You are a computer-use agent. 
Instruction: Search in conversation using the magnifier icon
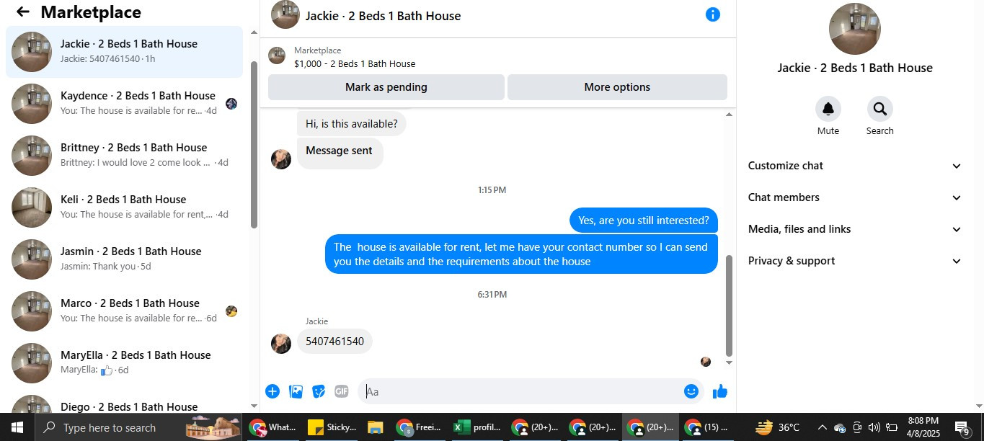879,109
